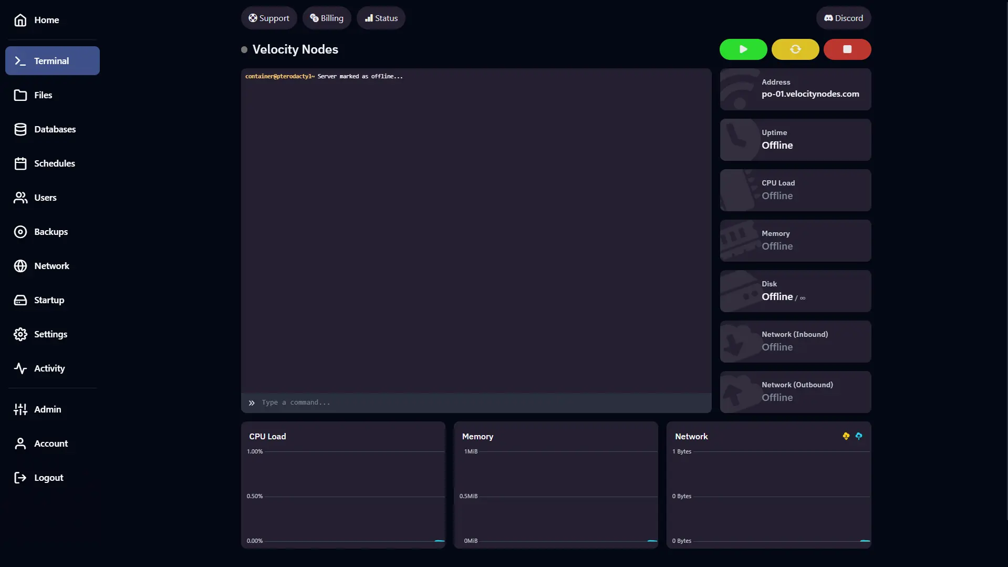Expand the Disk usage card
Screen dimensions: 1008x567
point(795,291)
